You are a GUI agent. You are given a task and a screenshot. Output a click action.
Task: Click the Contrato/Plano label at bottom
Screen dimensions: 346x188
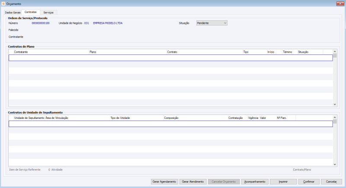302,170
